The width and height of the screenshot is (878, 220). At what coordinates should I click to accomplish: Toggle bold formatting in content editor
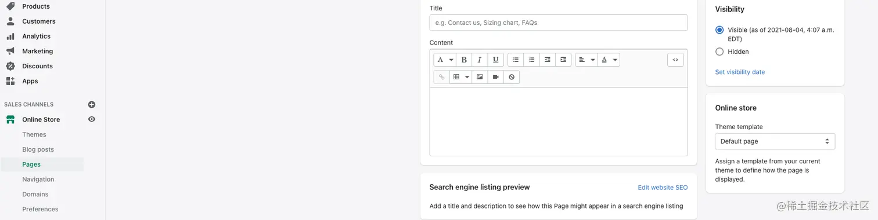(463, 60)
